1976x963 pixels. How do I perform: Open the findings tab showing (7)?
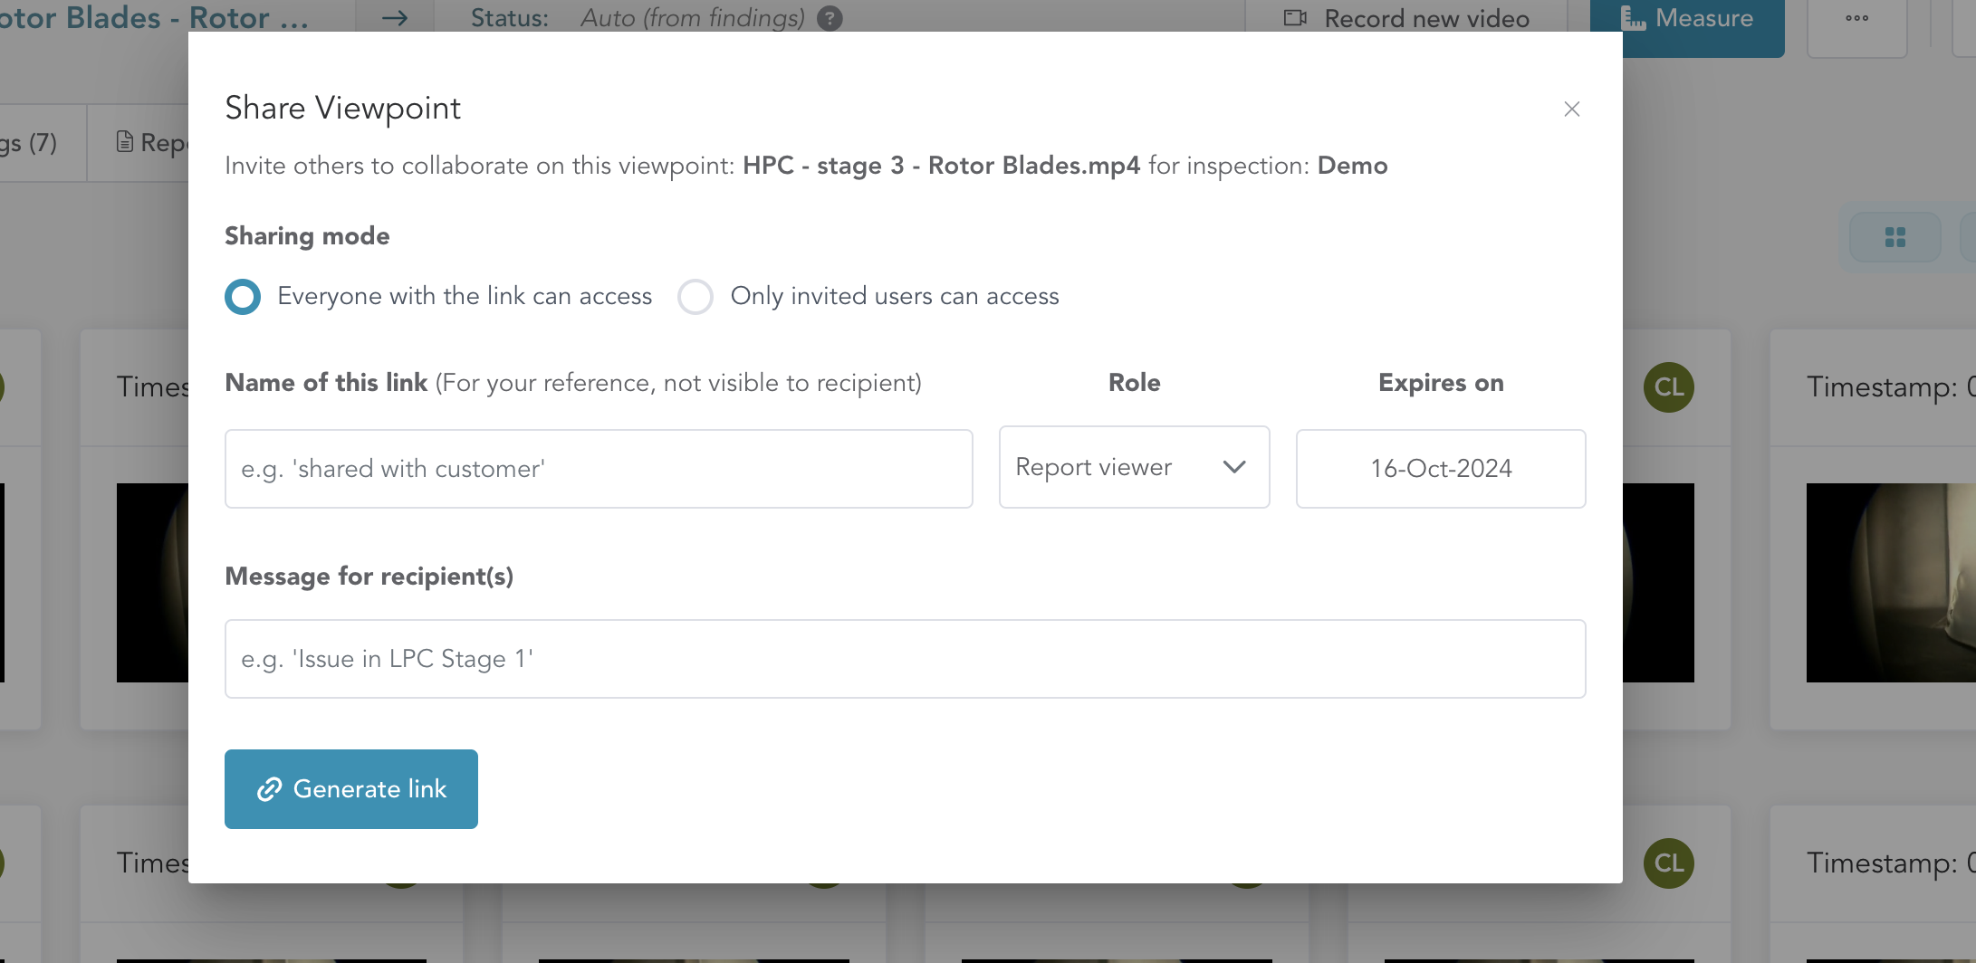[32, 143]
